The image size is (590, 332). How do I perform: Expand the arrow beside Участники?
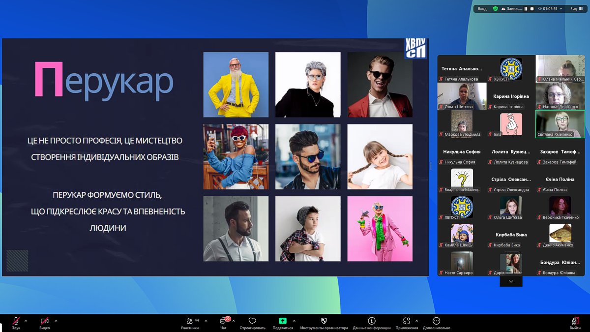[x=206, y=321]
